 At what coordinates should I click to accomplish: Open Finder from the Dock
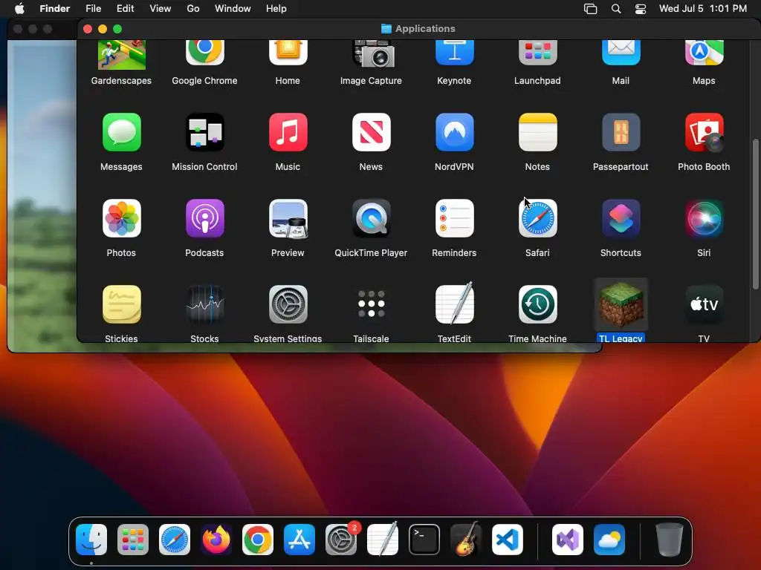pyautogui.click(x=91, y=540)
